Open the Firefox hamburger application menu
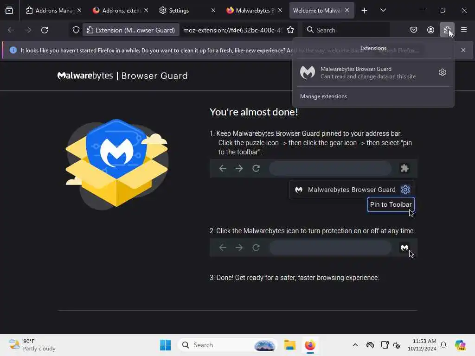Image resolution: width=475 pixels, height=356 pixels. [464, 30]
